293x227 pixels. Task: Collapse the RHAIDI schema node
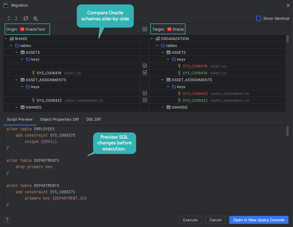6,39
